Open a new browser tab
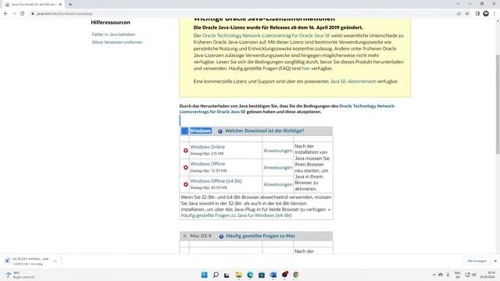The width and height of the screenshot is (500, 281). [x=70, y=5]
